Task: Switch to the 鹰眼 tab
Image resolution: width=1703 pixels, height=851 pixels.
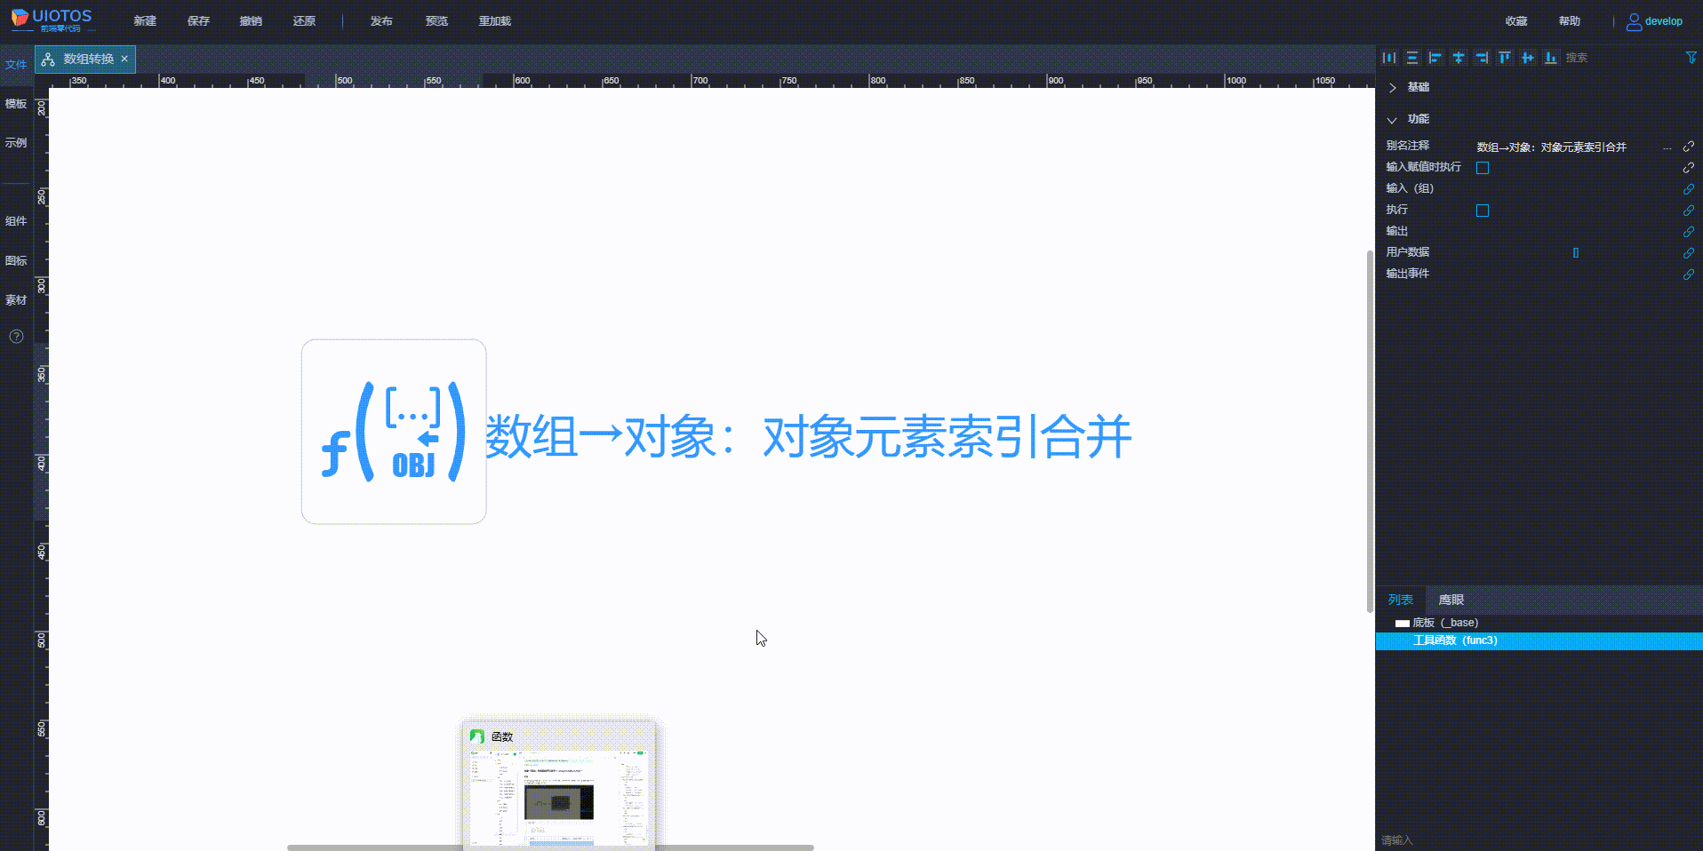Action: (1451, 600)
